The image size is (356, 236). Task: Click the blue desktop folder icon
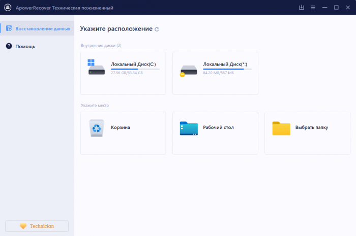tap(188, 128)
